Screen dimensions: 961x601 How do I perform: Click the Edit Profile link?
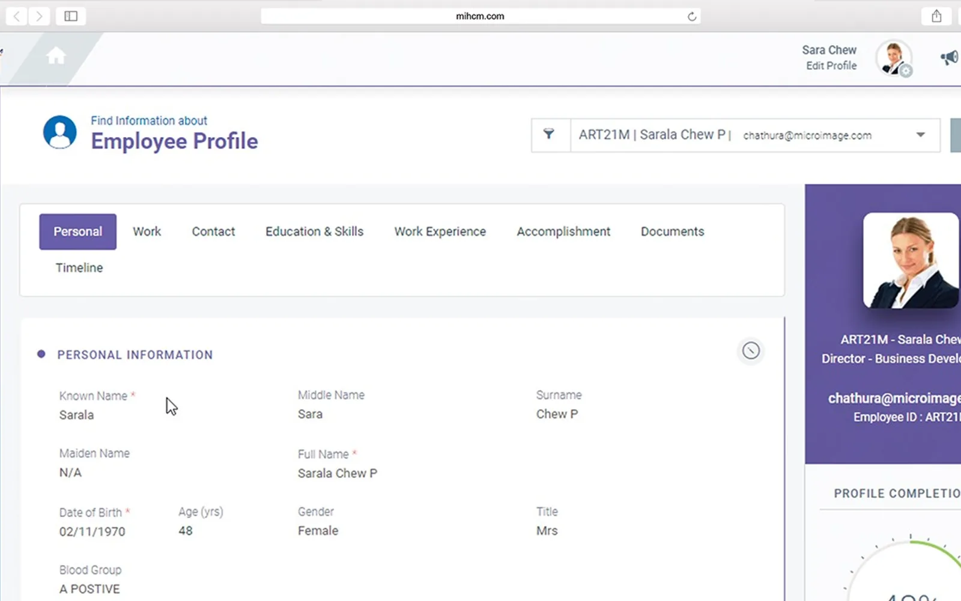[831, 66]
